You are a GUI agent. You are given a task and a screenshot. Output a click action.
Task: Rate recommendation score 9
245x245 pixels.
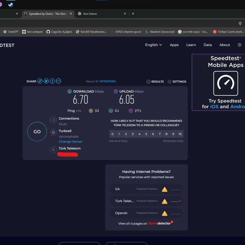173,134
